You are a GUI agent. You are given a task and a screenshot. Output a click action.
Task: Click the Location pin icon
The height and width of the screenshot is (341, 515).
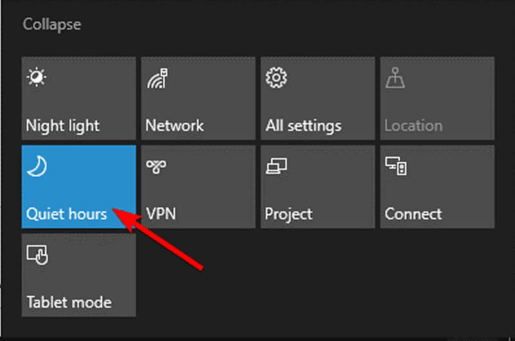point(395,78)
